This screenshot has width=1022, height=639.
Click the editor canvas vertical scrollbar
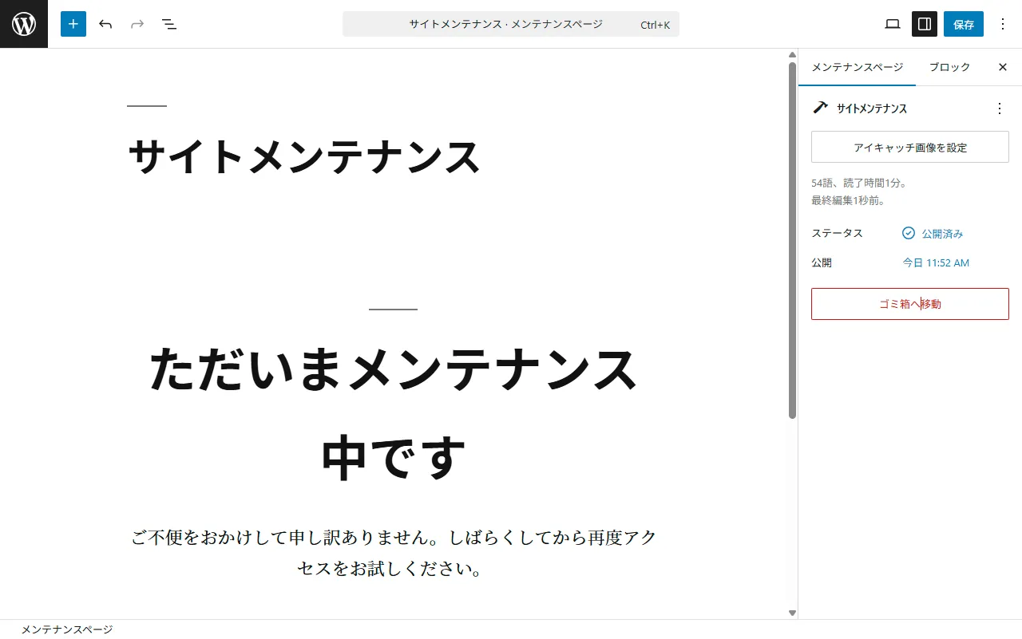792,239
